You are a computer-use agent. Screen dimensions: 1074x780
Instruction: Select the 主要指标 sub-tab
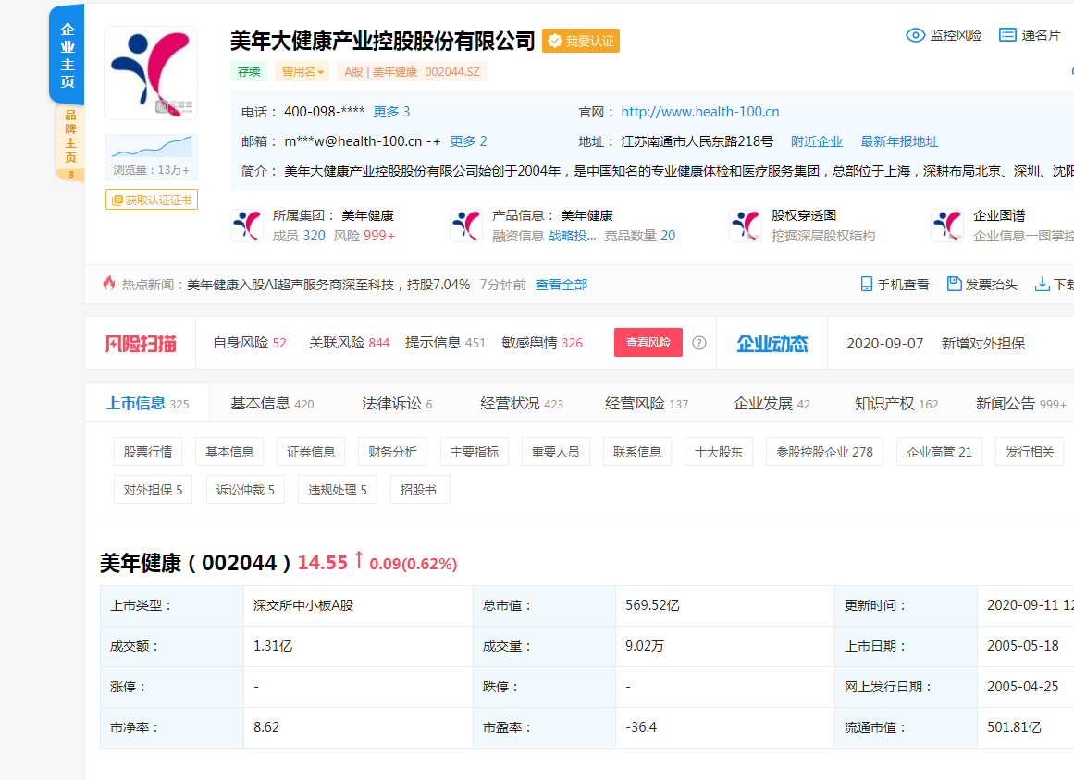pyautogui.click(x=475, y=452)
